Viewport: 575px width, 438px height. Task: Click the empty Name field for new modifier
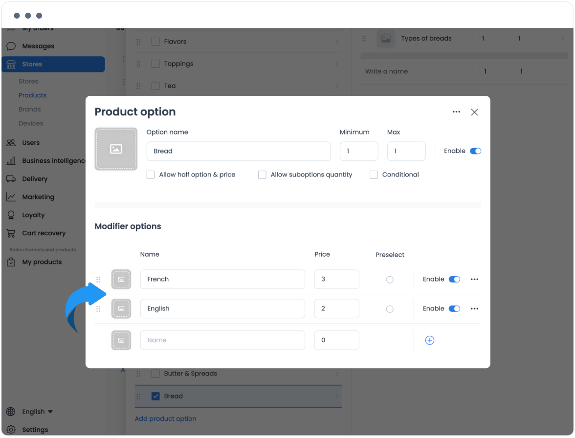point(222,340)
